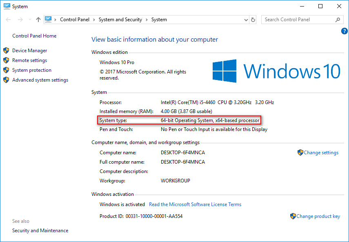349x242 pixels.
Task: Close the System window
Action: (339, 6)
